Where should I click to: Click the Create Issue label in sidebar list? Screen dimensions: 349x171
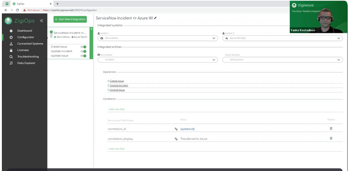tap(59, 47)
